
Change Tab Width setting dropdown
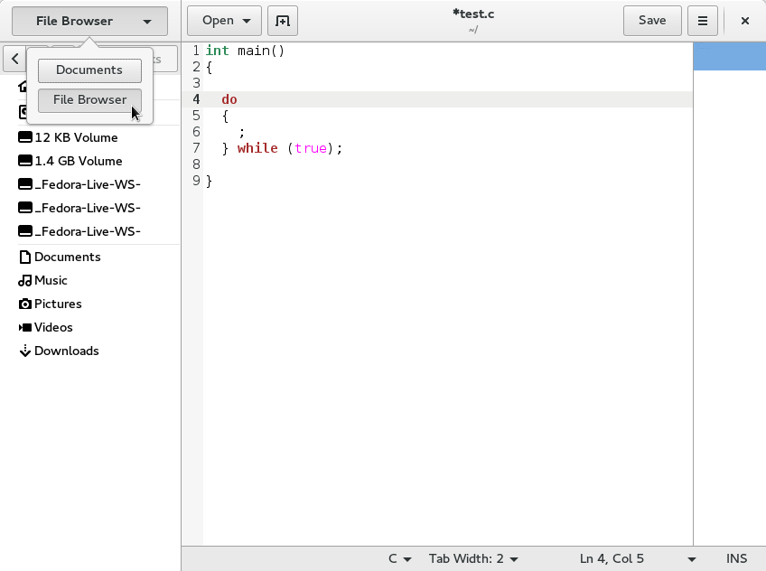(473, 559)
